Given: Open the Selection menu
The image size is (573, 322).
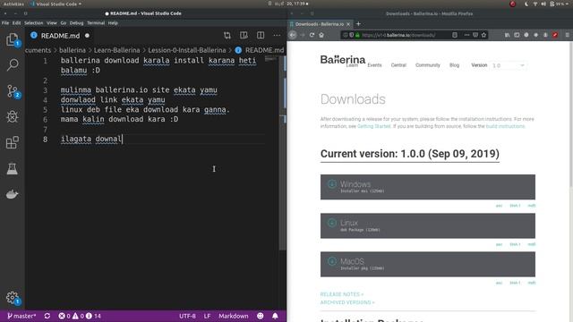Looking at the screenshot, I should pyautogui.click(x=34, y=23).
